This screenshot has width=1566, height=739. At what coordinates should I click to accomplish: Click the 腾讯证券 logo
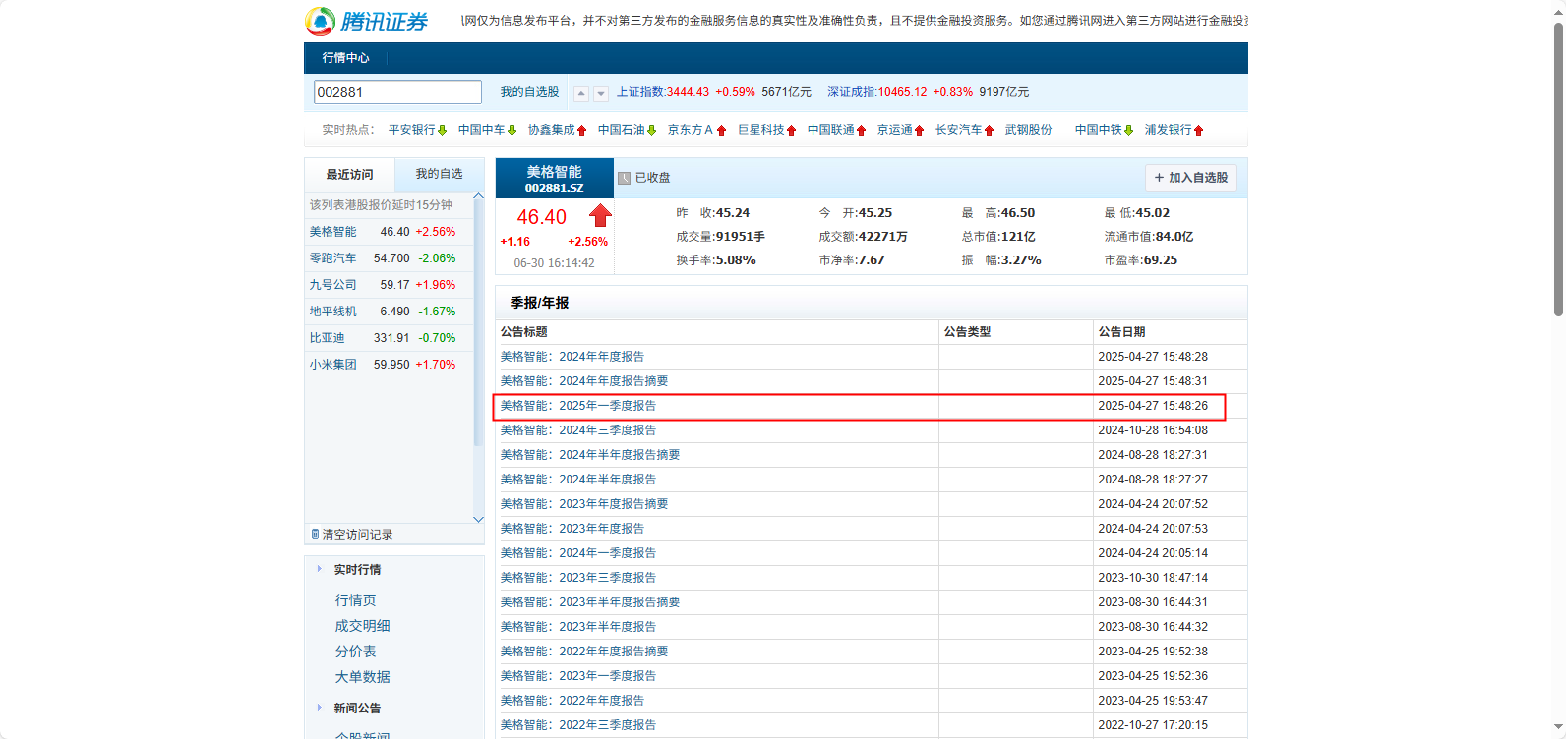[x=367, y=21]
